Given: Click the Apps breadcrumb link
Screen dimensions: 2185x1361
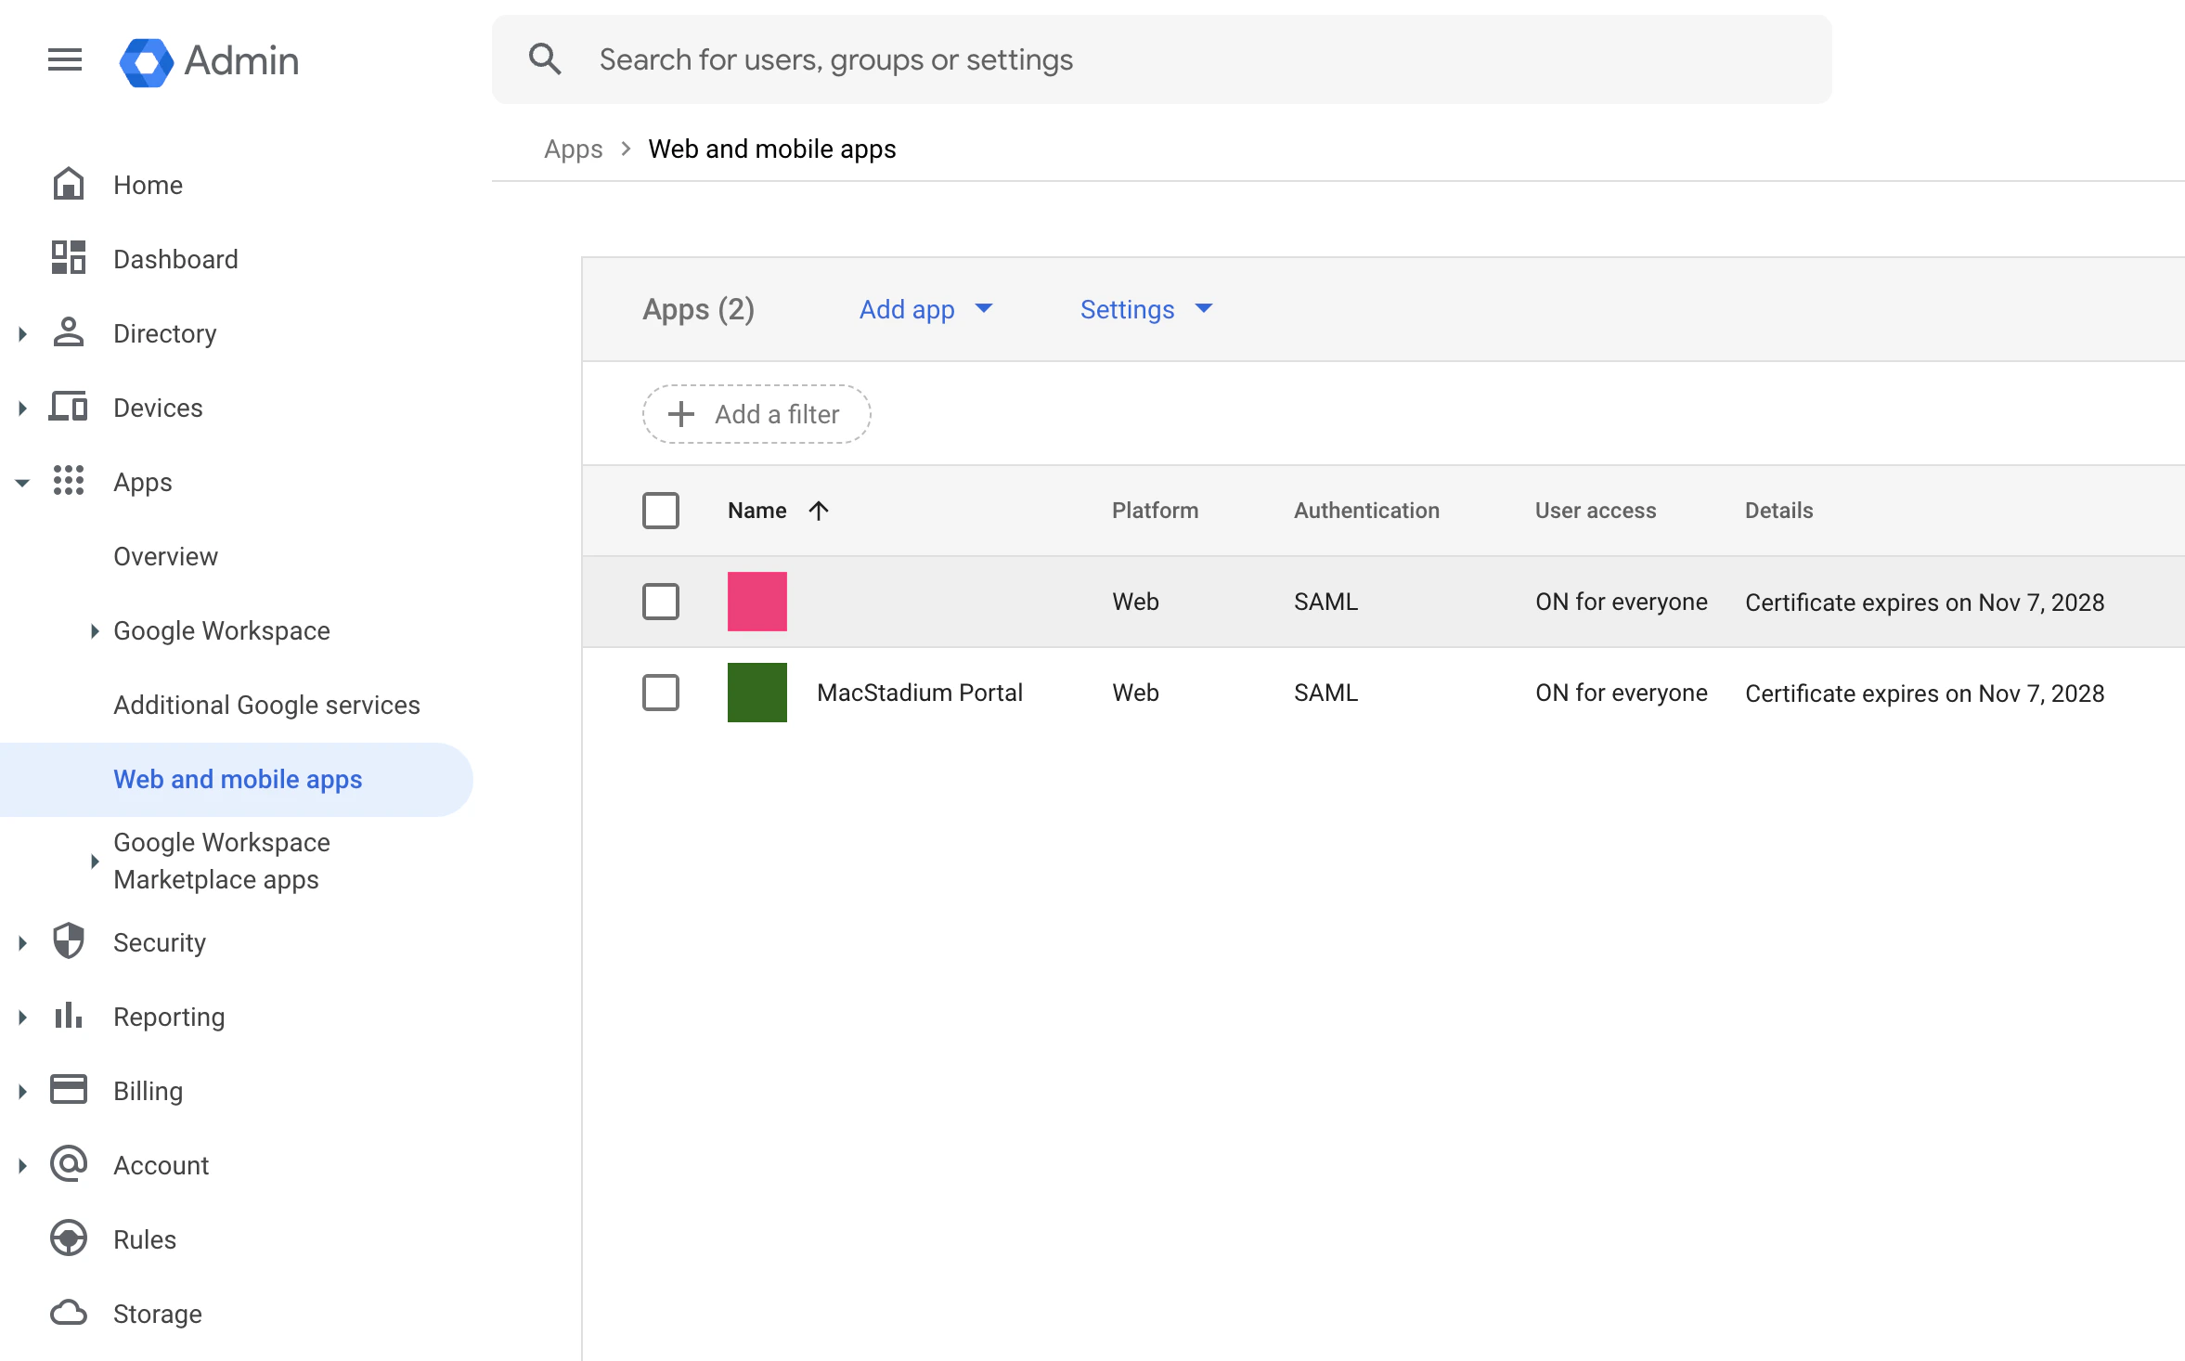Looking at the screenshot, I should 573,149.
